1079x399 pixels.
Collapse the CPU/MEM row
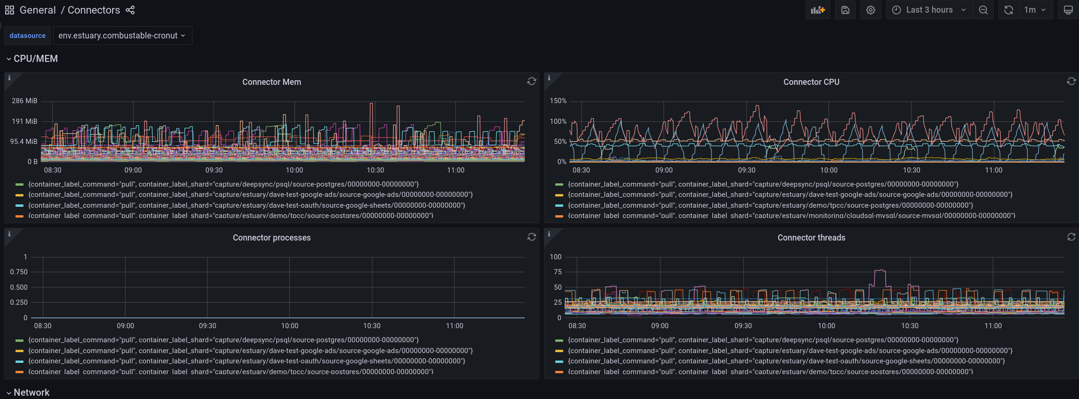click(x=32, y=59)
